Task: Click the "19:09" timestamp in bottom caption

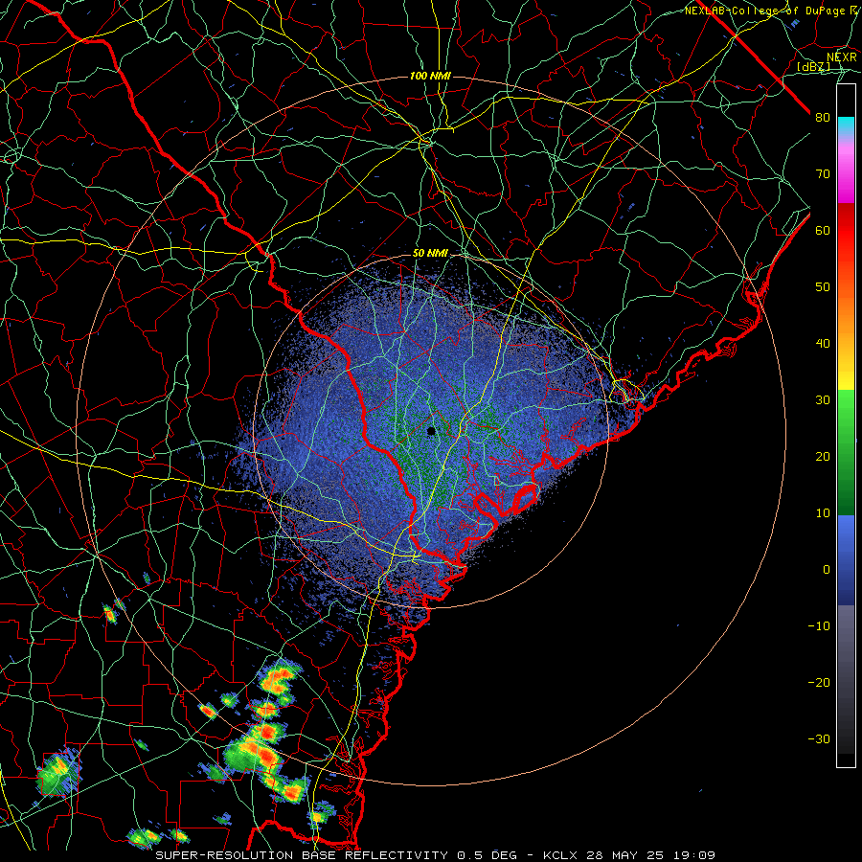Action: pos(695,855)
